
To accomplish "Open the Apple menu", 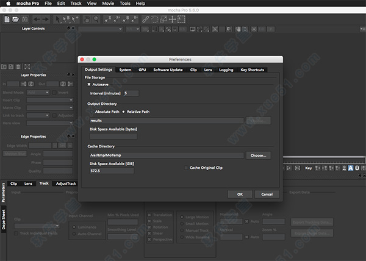I will click(x=9, y=3).
